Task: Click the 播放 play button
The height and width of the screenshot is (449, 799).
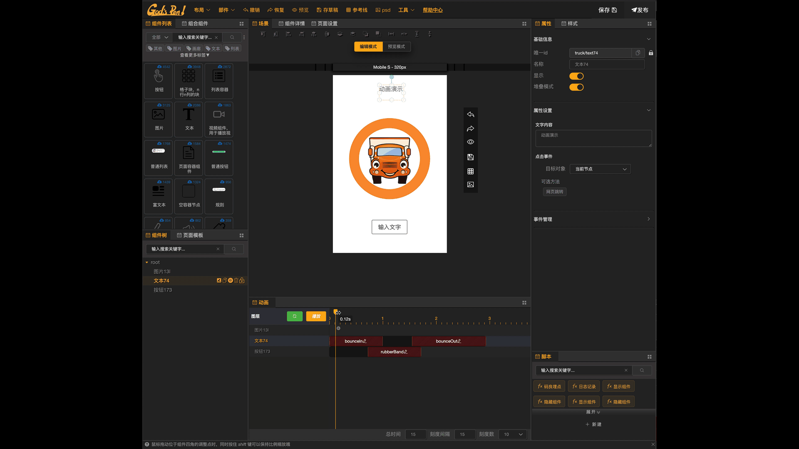Action: [316, 316]
